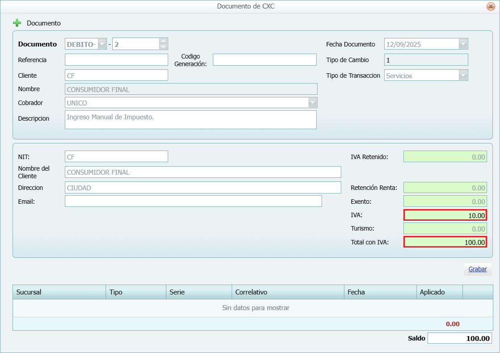500x353 pixels.
Task: Open the DEBITO document type dropdown
Action: (102, 44)
